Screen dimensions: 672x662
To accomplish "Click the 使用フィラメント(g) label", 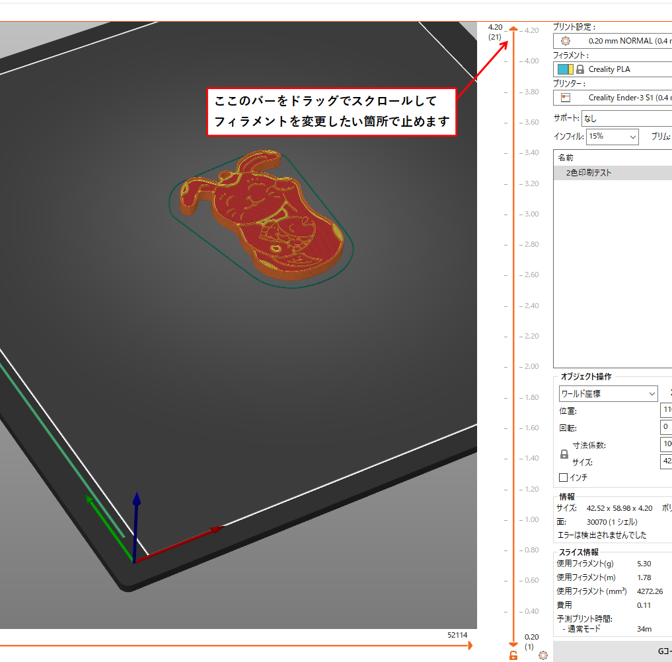I will point(585,564).
